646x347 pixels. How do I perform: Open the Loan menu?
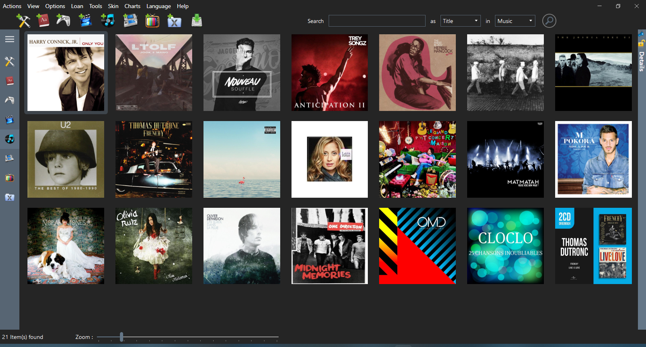[x=77, y=6]
